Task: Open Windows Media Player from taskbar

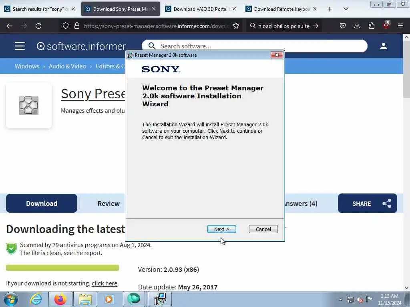Action: click(x=109, y=299)
